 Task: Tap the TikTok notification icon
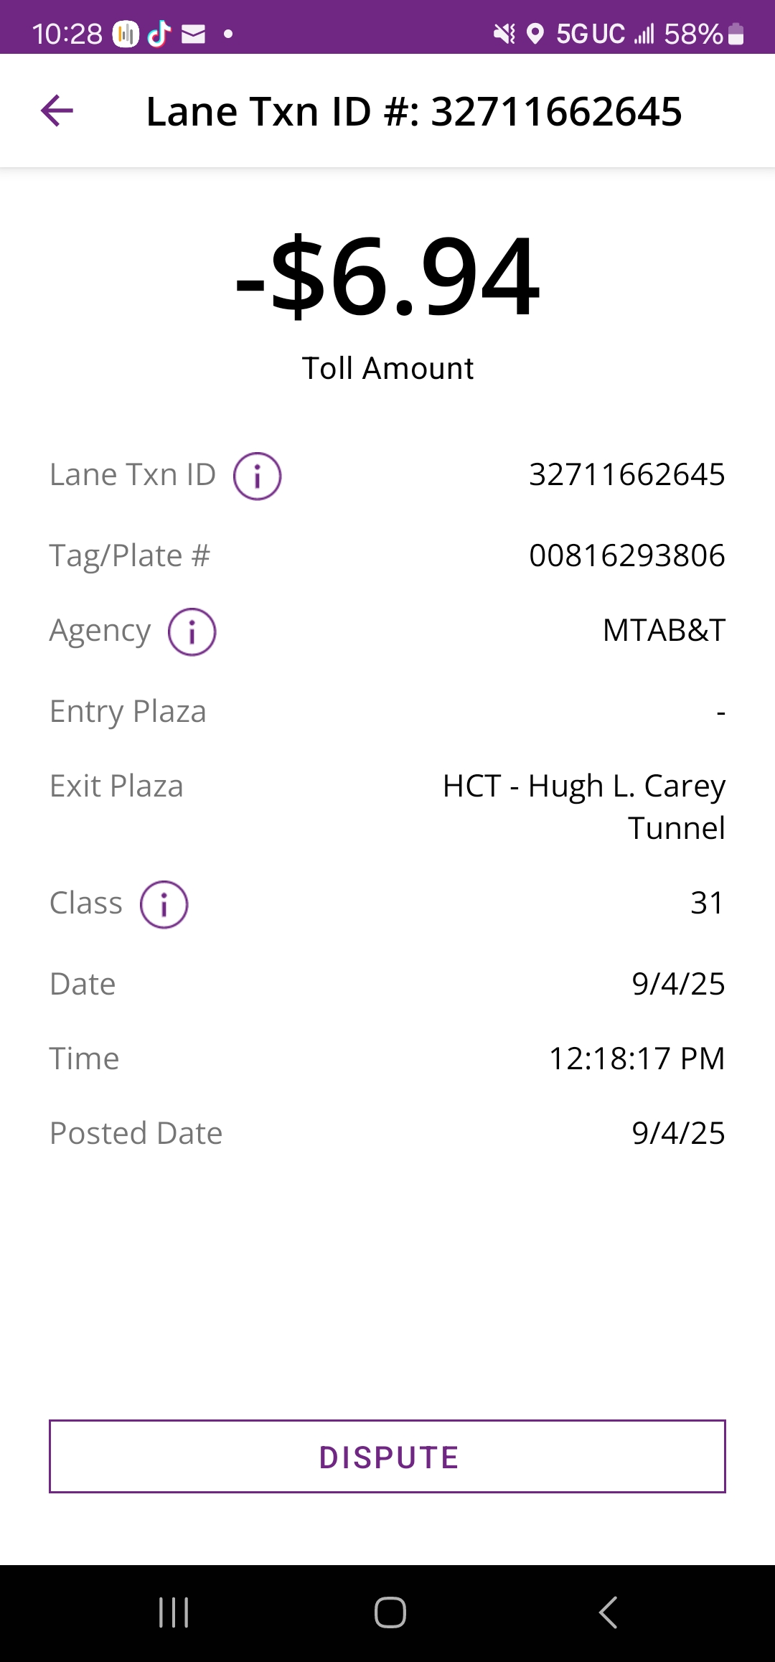click(159, 34)
